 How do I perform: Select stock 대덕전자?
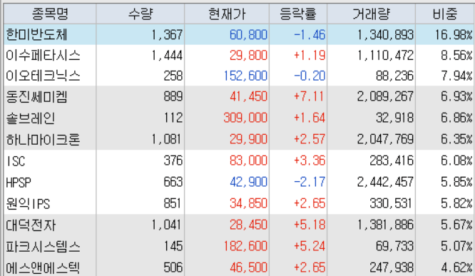(31, 225)
